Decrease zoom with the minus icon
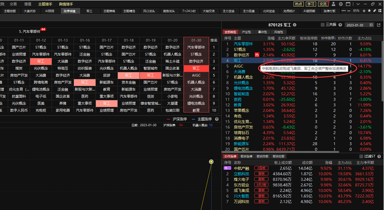Viewport: 384px width, 210px height. coord(349,11)
